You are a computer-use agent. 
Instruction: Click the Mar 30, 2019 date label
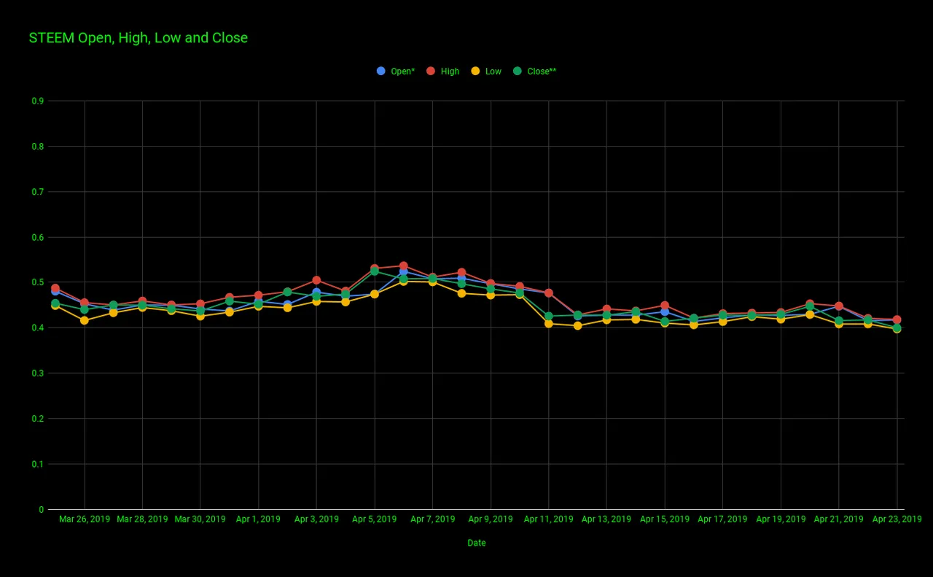(200, 519)
